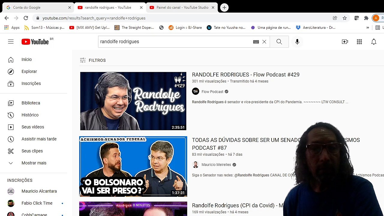Open the YouTube apps grid icon
The image size is (384, 216).
coord(359,42)
